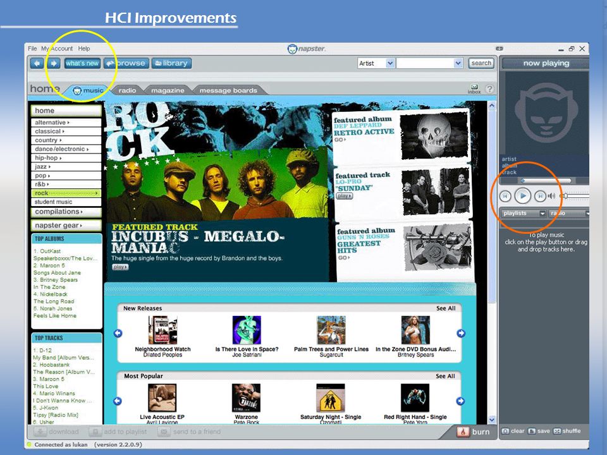Switch to the message boards tab

[228, 90]
